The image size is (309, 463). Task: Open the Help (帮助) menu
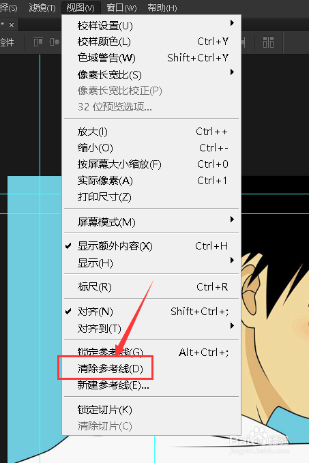[162, 8]
